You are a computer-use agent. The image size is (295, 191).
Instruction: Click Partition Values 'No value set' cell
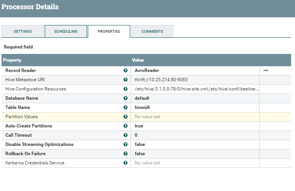point(195,117)
